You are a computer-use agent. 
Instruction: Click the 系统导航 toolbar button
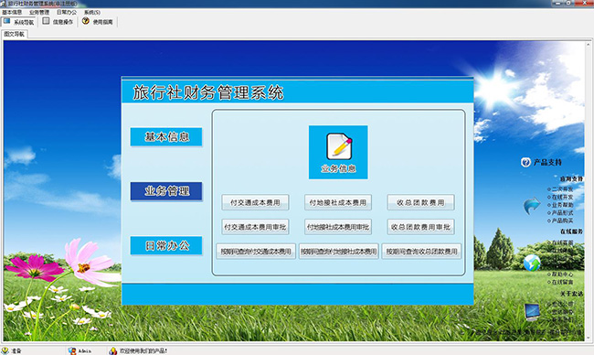[18, 22]
